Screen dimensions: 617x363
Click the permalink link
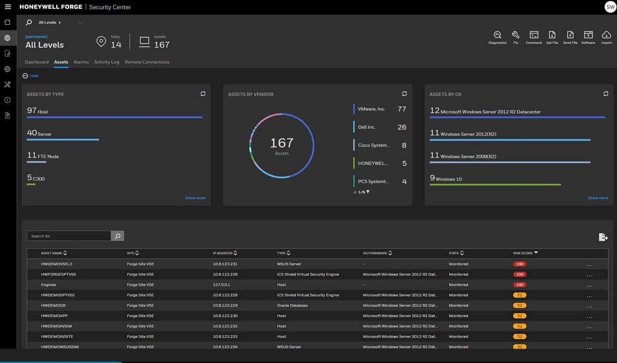tap(36, 37)
